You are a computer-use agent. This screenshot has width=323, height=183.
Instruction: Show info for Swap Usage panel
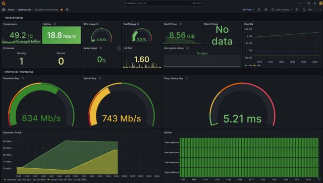[101, 48]
